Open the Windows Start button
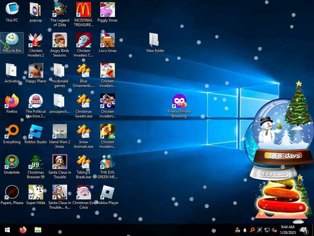The image size is (314, 236). 7,230
